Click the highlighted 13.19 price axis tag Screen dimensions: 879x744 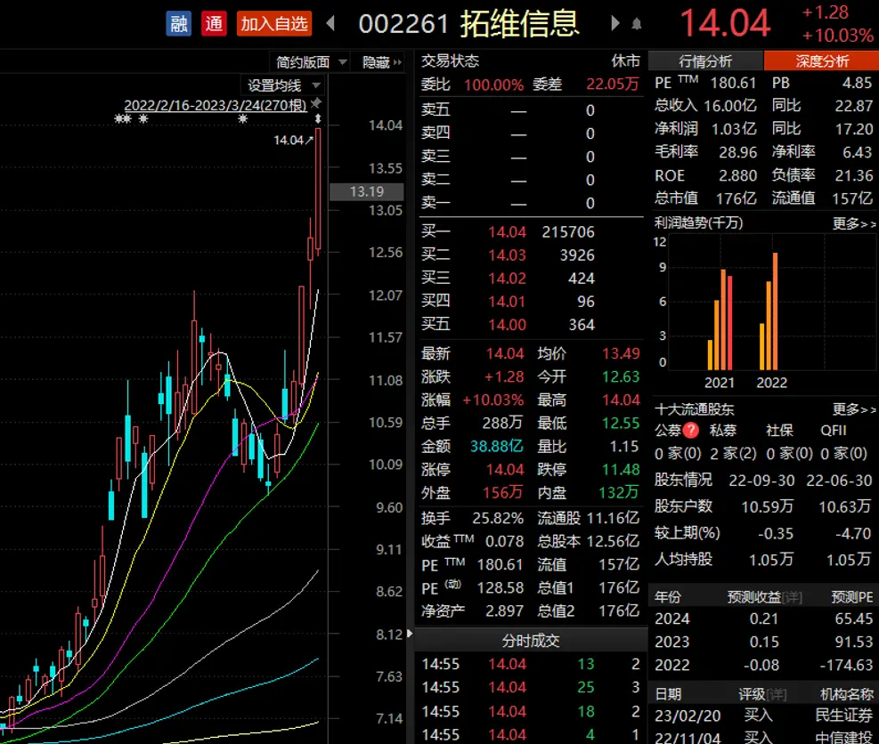click(367, 191)
